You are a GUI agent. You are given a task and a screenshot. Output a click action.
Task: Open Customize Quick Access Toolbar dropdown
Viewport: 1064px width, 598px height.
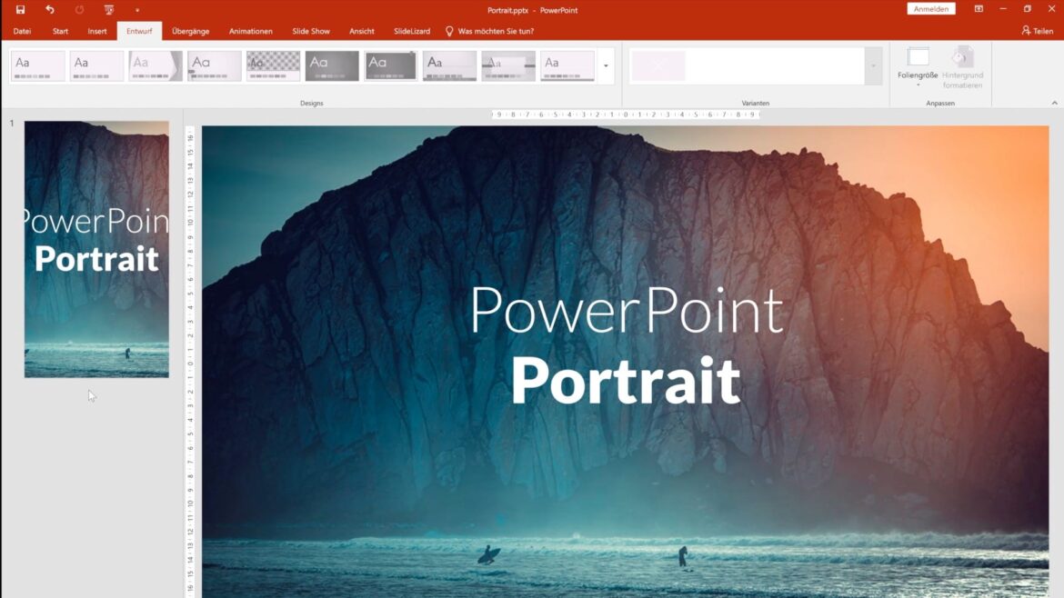click(x=137, y=11)
